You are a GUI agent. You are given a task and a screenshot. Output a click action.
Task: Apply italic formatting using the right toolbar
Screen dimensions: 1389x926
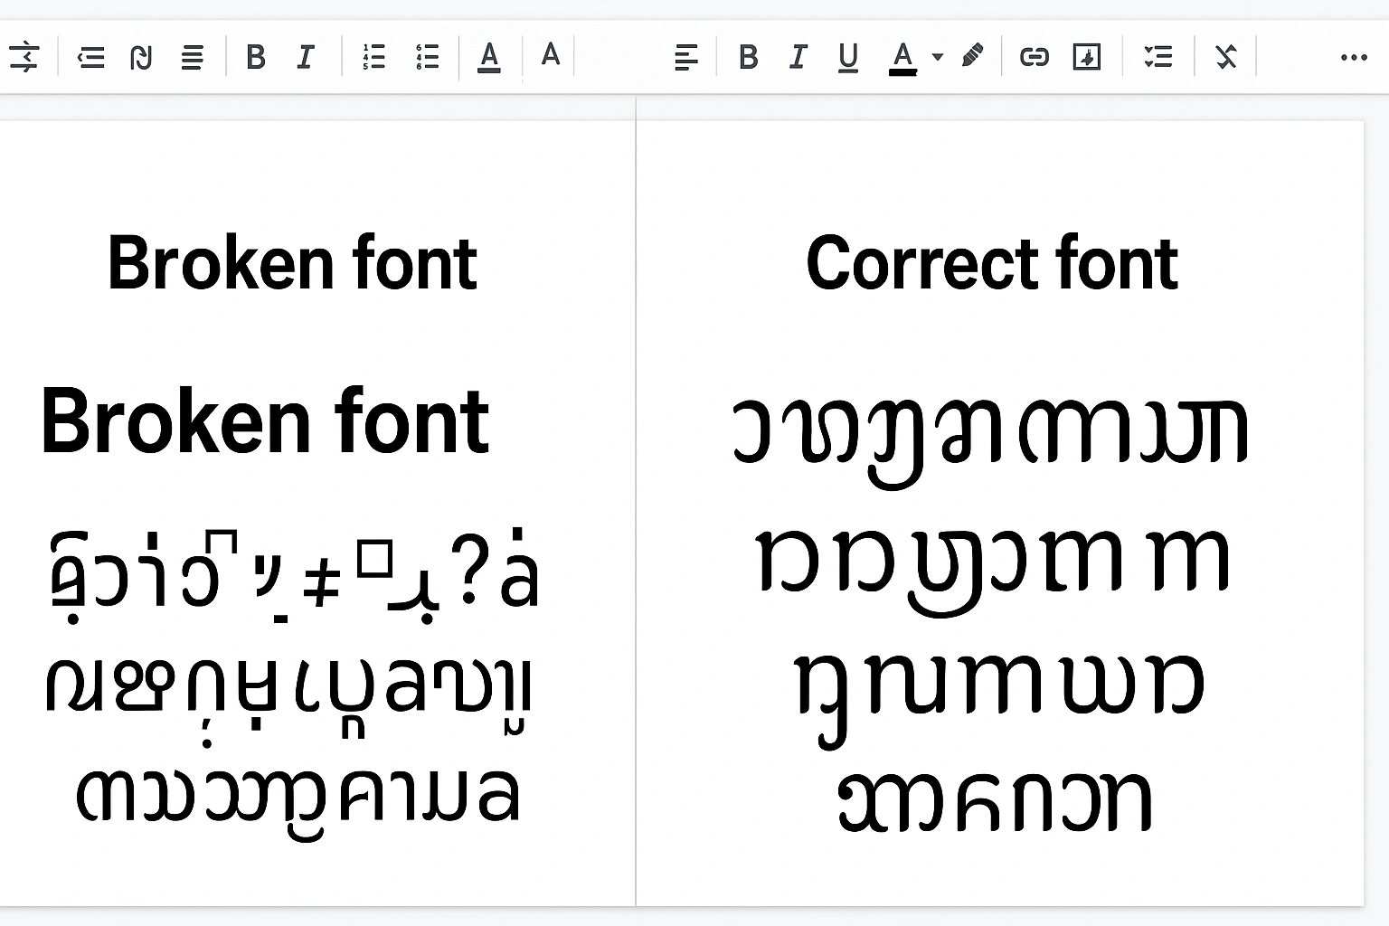coord(797,58)
